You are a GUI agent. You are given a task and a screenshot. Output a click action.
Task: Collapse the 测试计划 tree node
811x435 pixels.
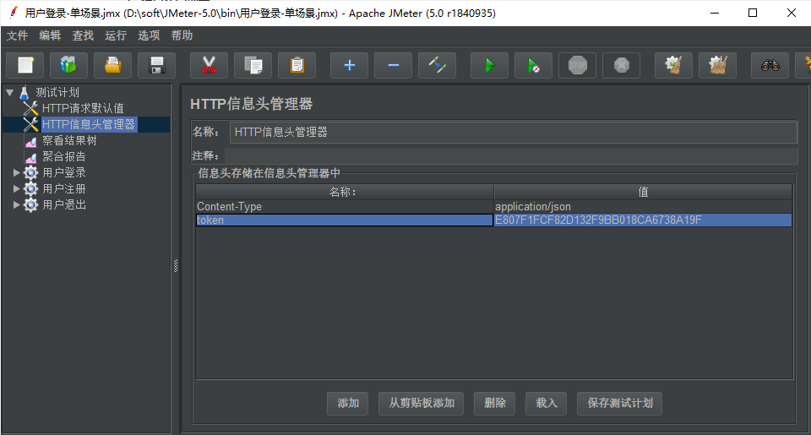10,93
